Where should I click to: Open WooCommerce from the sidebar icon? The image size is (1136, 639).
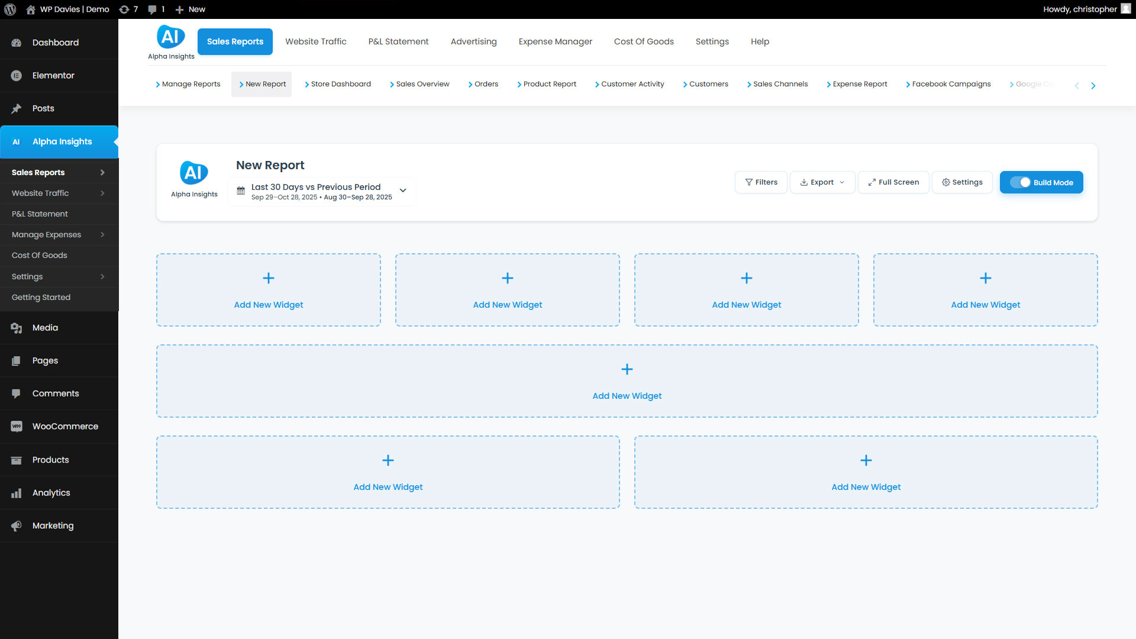[17, 427]
